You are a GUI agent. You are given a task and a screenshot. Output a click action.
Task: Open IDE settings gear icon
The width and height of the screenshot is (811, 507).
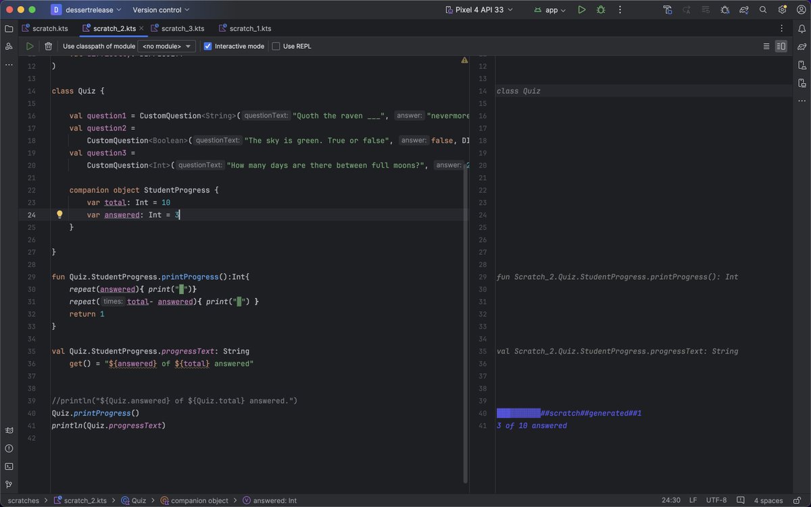pos(782,10)
